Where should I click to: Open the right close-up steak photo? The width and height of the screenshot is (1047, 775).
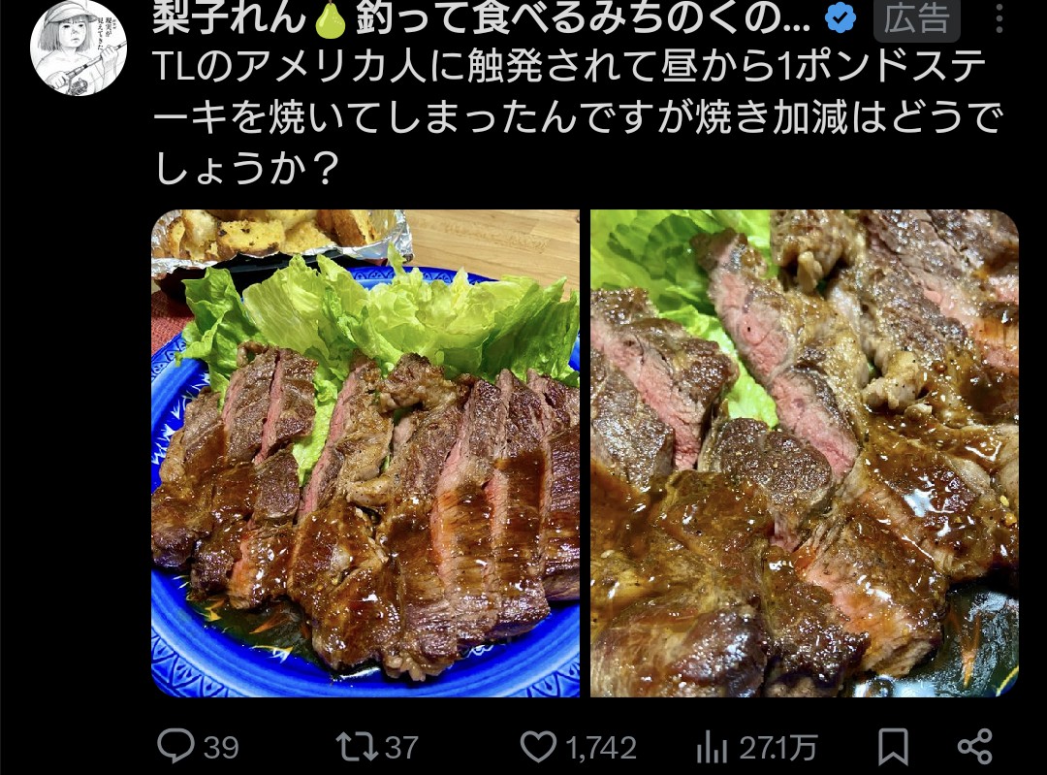click(x=805, y=454)
